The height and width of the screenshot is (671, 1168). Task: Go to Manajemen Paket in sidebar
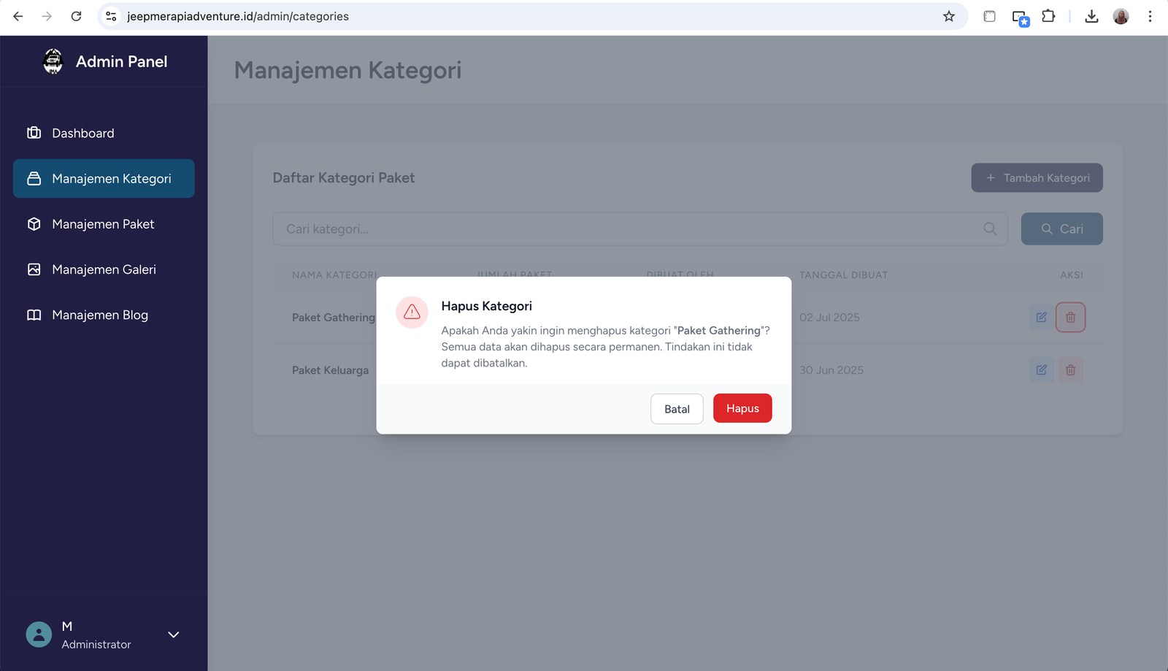(103, 224)
